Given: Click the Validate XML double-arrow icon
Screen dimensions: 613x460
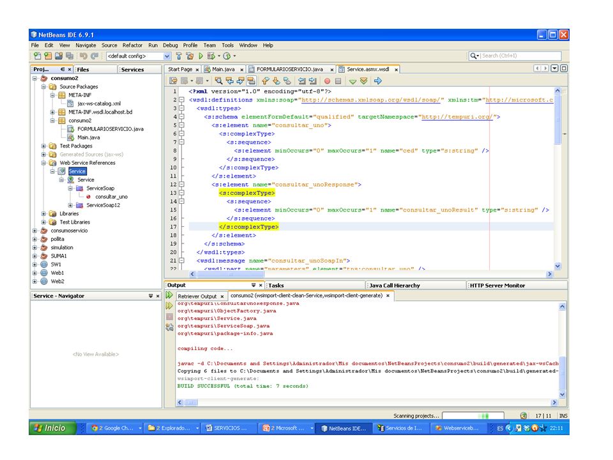Looking at the screenshot, I should [x=363, y=81].
